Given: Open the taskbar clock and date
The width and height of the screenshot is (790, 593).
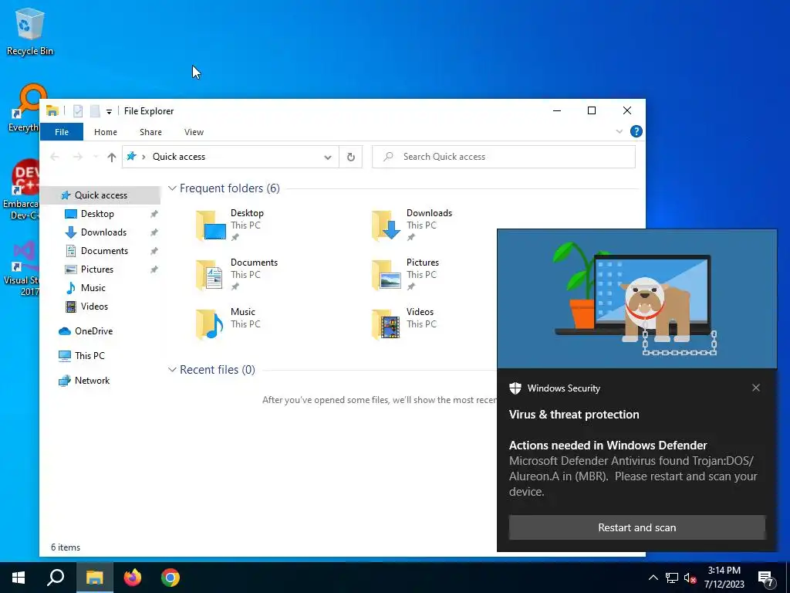Looking at the screenshot, I should click(x=724, y=578).
